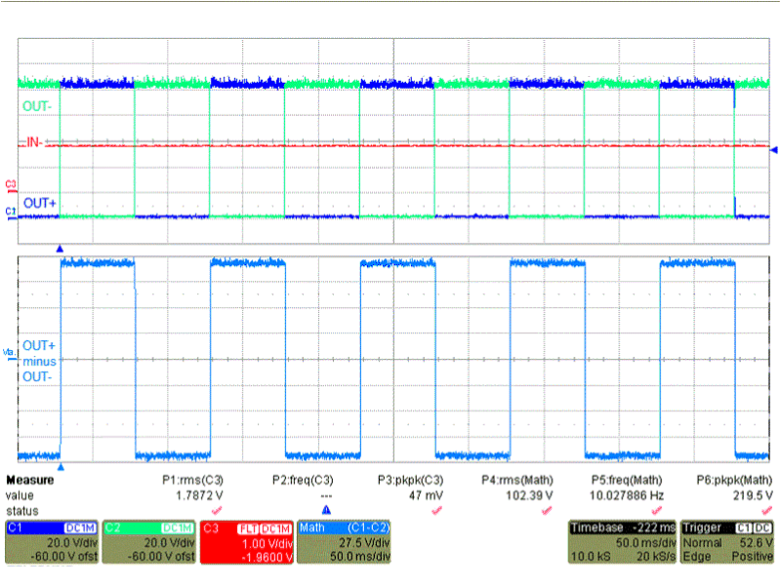This screenshot has height=586, width=781.
Task: Click the blue warning triangle under P3:pkpk(C3)
Action: (327, 508)
